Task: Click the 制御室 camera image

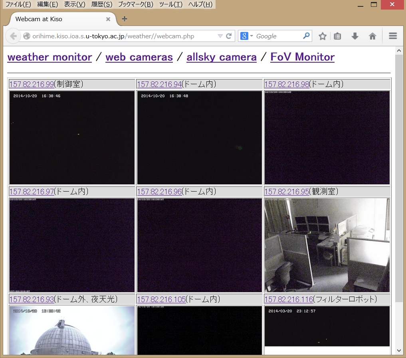Action: [72, 137]
